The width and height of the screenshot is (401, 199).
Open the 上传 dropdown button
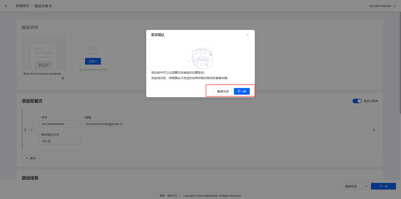tap(93, 61)
